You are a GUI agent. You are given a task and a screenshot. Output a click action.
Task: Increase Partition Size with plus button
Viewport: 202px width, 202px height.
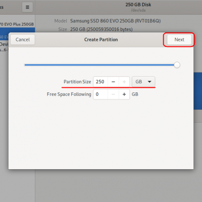(x=124, y=82)
